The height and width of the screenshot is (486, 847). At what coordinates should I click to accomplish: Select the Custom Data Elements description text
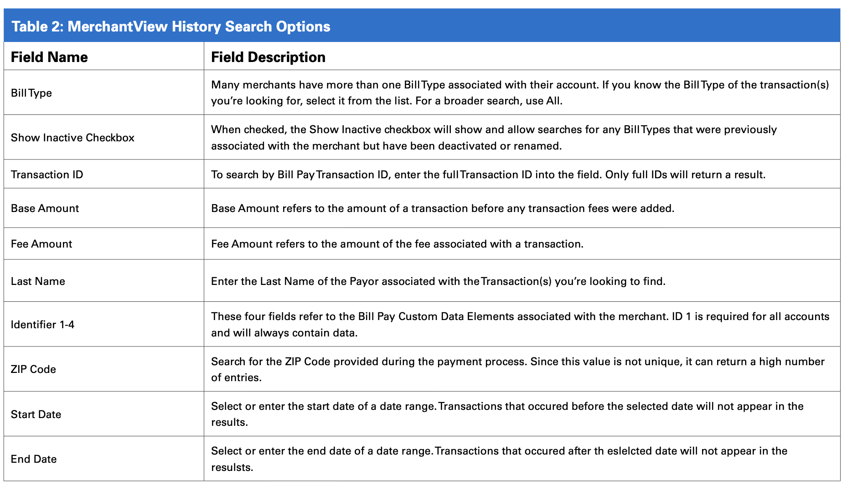(520, 325)
